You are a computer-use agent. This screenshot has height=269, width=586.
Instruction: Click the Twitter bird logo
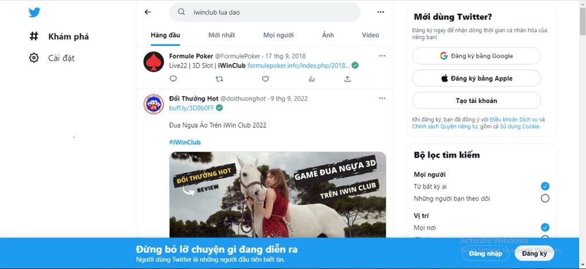click(35, 12)
